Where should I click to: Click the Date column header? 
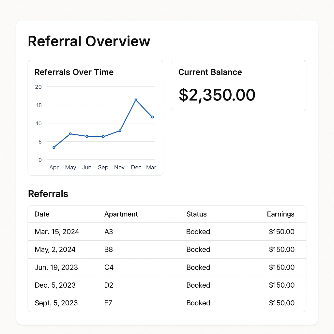pos(42,214)
